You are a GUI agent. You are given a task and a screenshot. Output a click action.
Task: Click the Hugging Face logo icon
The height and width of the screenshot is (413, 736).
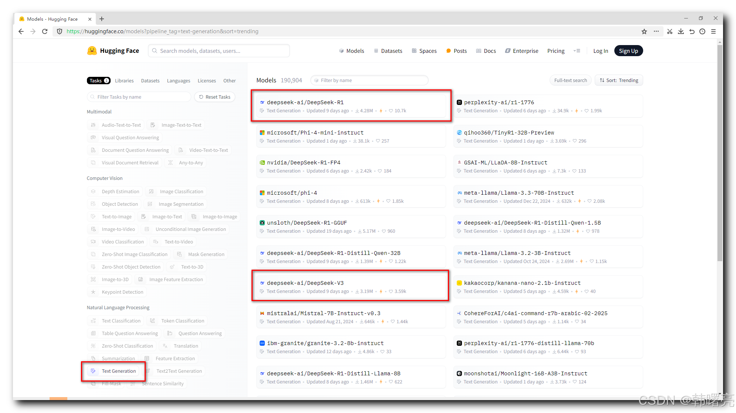click(x=92, y=51)
